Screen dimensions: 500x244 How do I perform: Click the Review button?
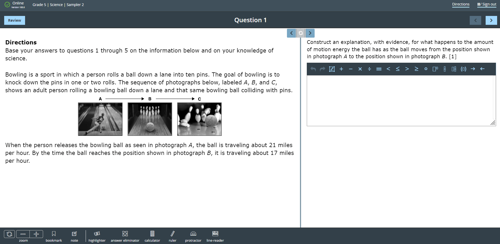[x=15, y=20]
